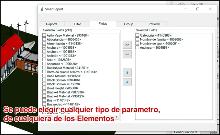Check Categoría <-1140363> in Selected Fields
The image size is (220, 135).
click(x=137, y=35)
